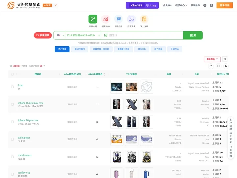Check the 'transformers' row checkbox
Image resolution: width=237 pixels, height=178 pixels.
tap(13, 157)
